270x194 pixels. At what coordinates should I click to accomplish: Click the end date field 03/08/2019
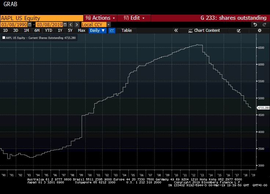[50, 24]
